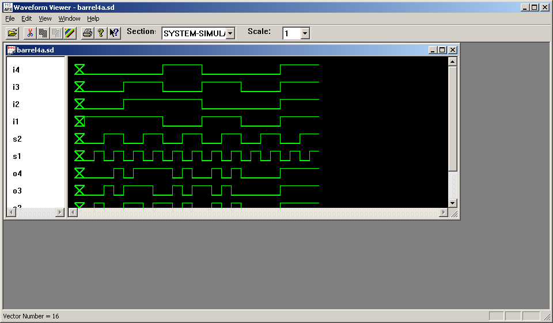Click the Open file folder icon

(x=12, y=33)
